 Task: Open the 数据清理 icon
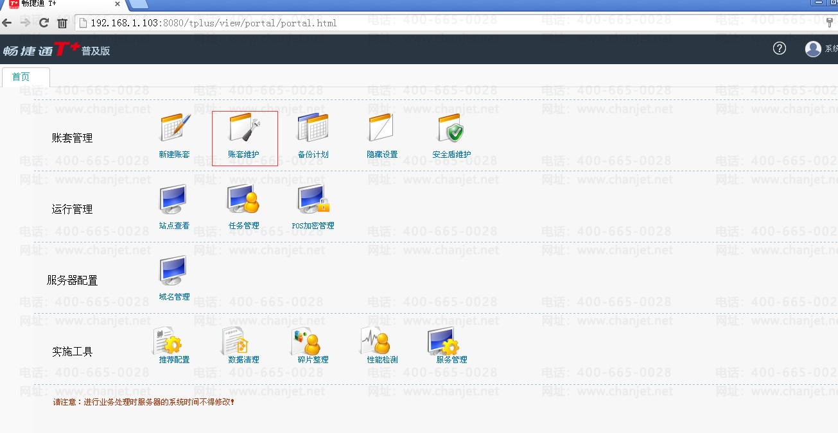coord(236,340)
